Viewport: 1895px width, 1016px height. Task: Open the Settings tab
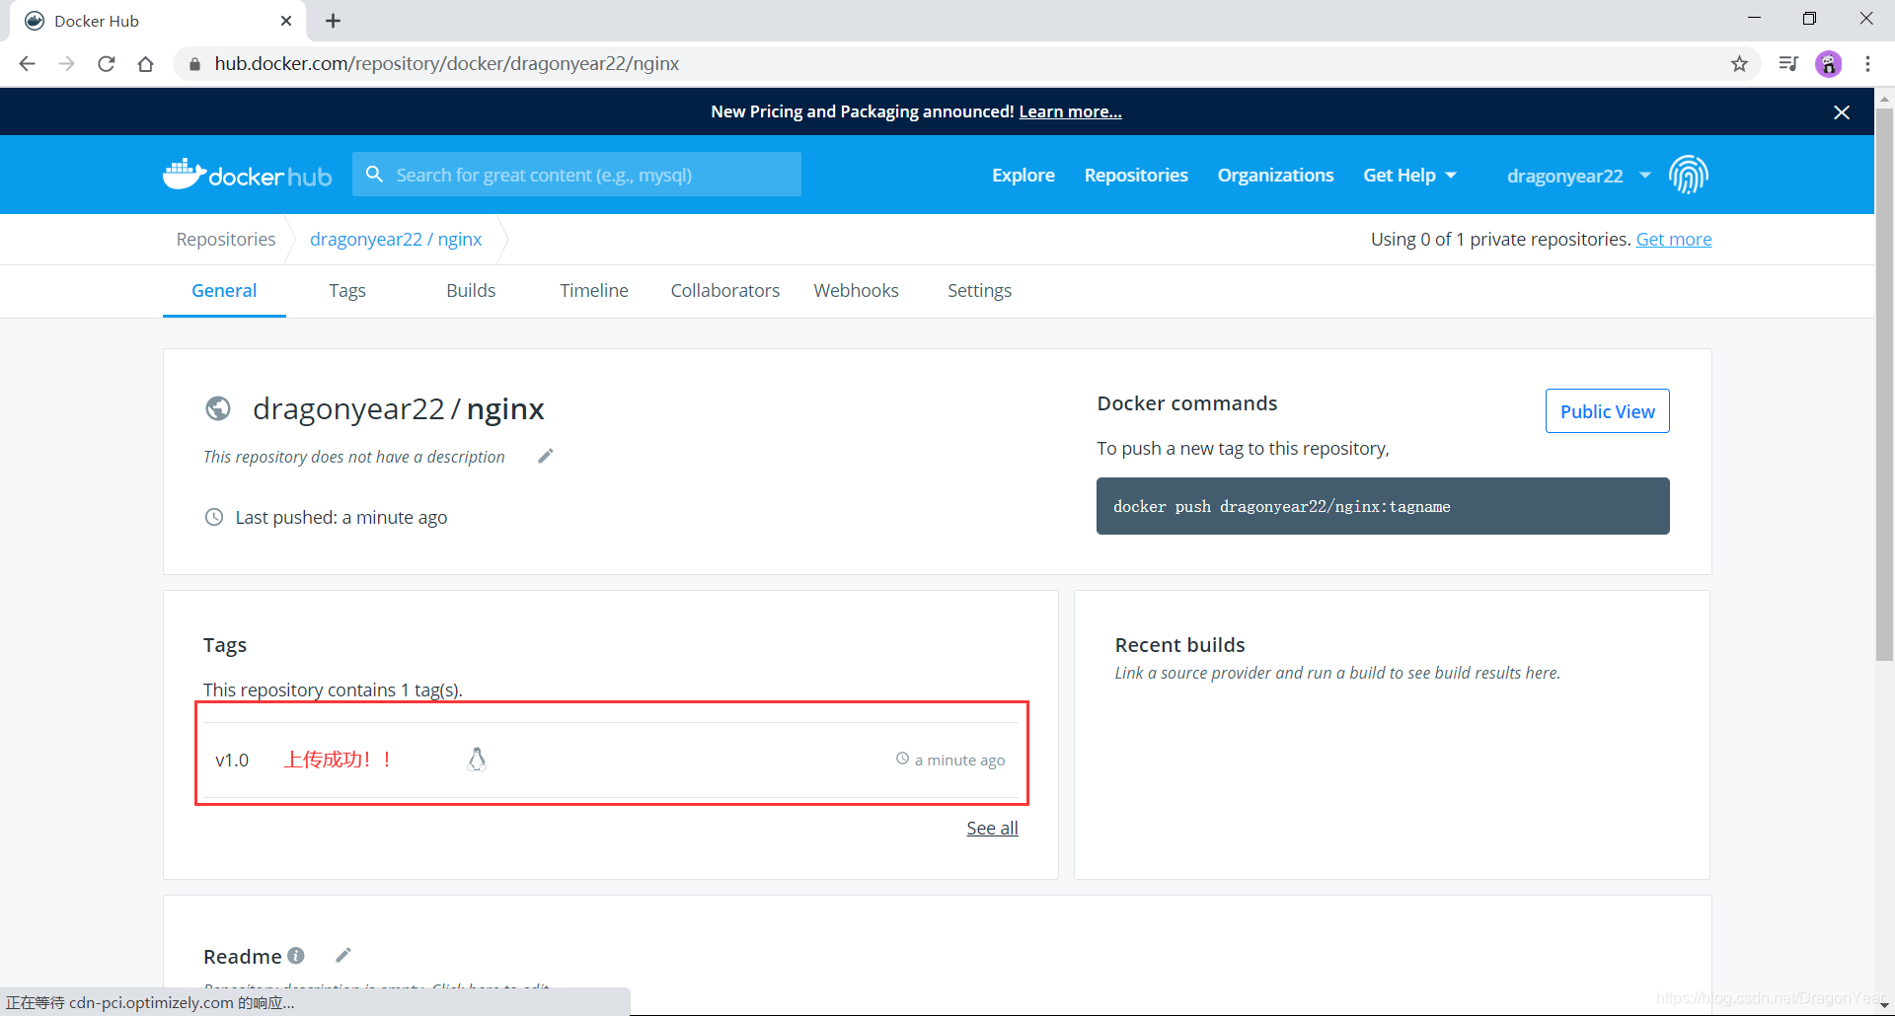pyautogui.click(x=979, y=291)
